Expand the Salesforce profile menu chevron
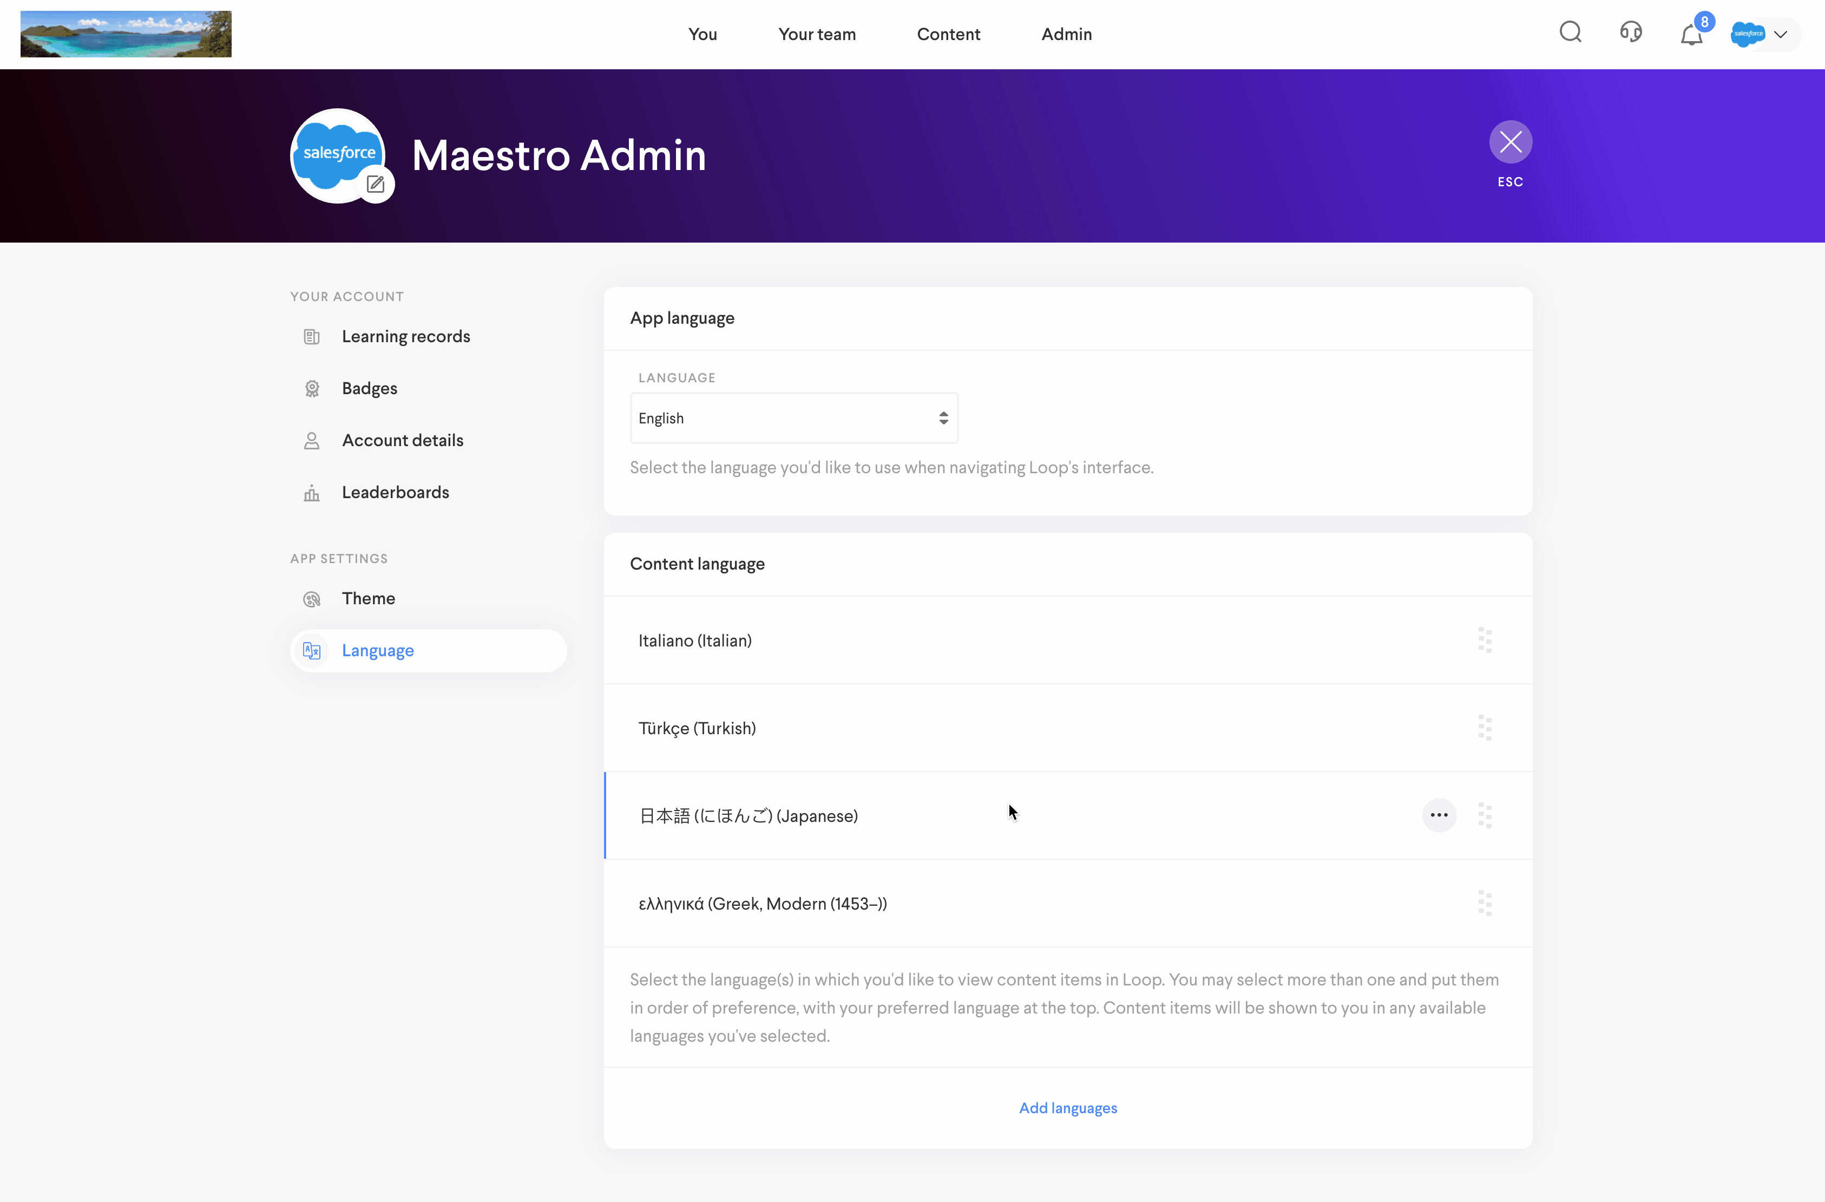This screenshot has height=1202, width=1825. (x=1781, y=35)
